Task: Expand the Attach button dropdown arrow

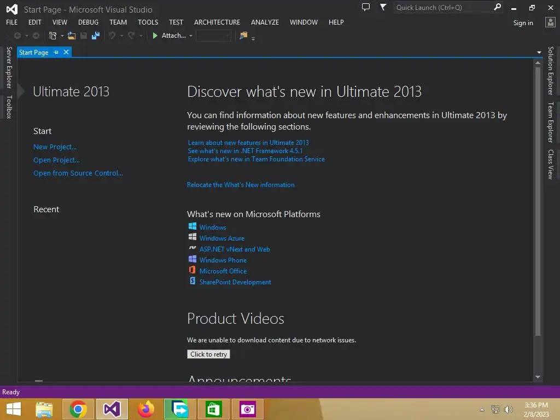Action: click(191, 36)
